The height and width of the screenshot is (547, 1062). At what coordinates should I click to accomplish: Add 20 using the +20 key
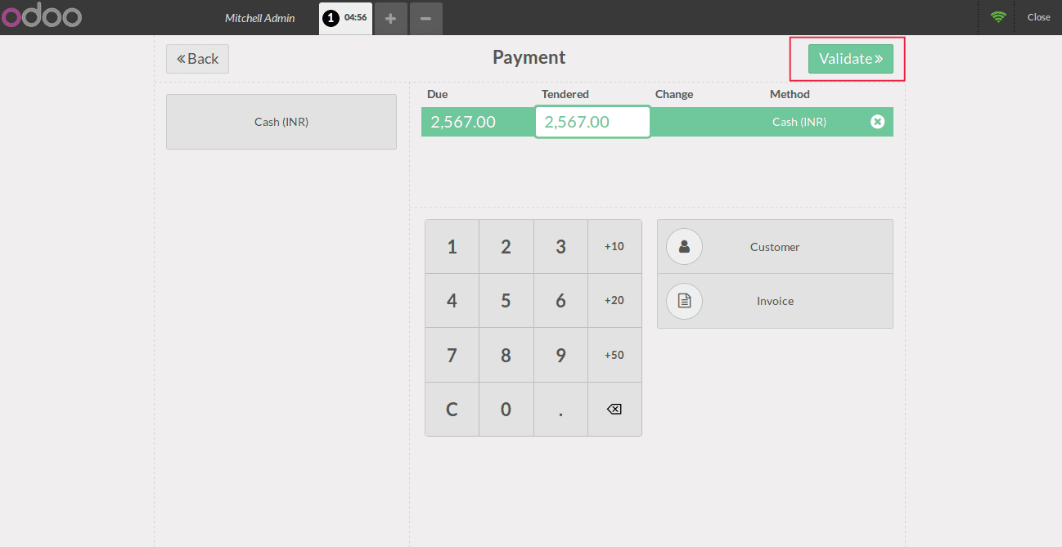[614, 300]
